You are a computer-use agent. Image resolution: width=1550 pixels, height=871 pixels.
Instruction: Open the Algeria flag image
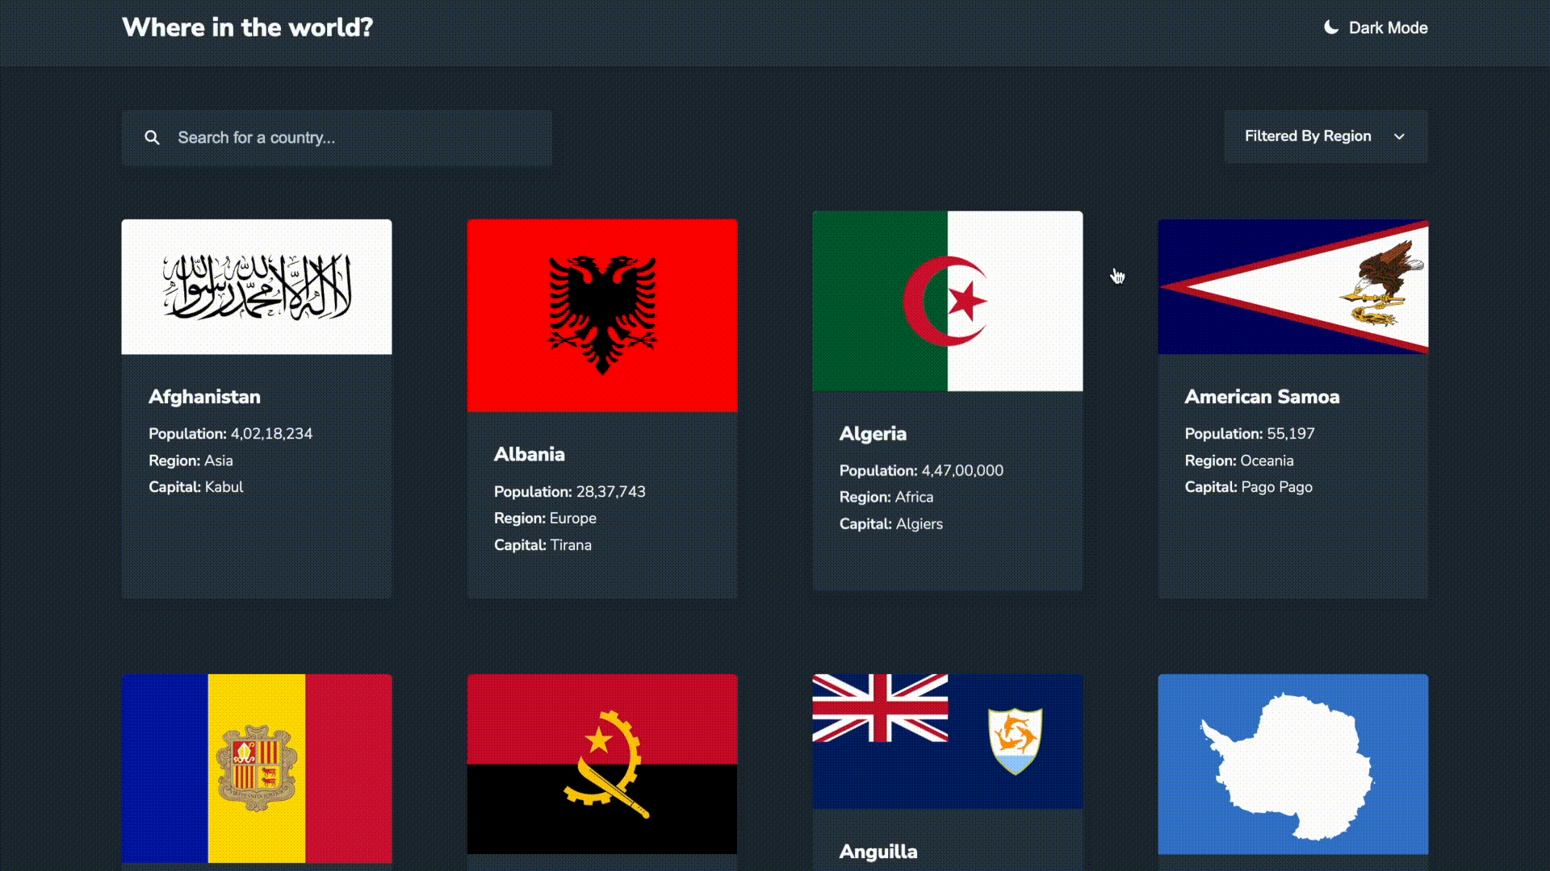(x=948, y=301)
